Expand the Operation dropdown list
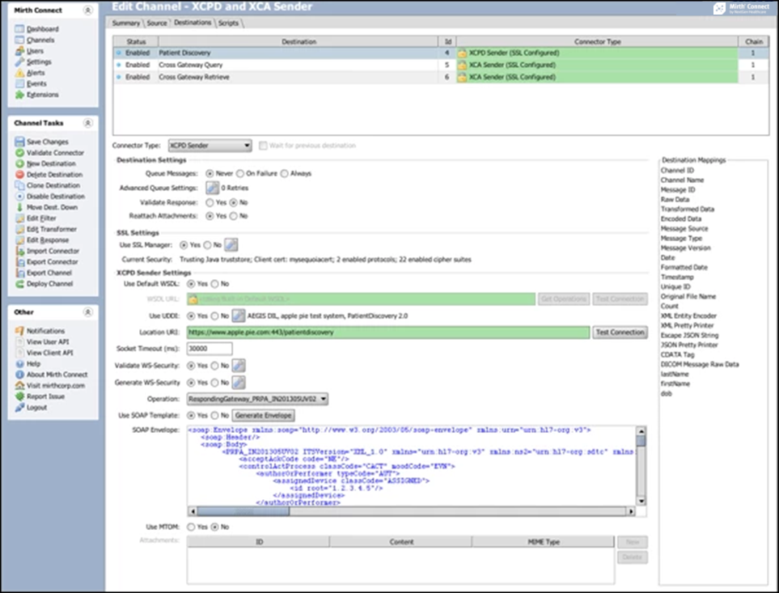 click(x=256, y=398)
